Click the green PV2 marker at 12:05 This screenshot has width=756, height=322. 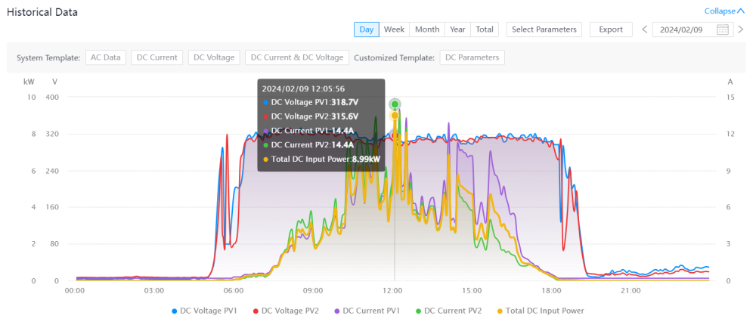click(395, 104)
